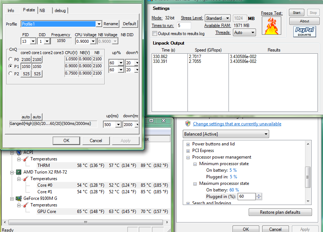Click the Freeze Test flame icon

click(x=271, y=26)
